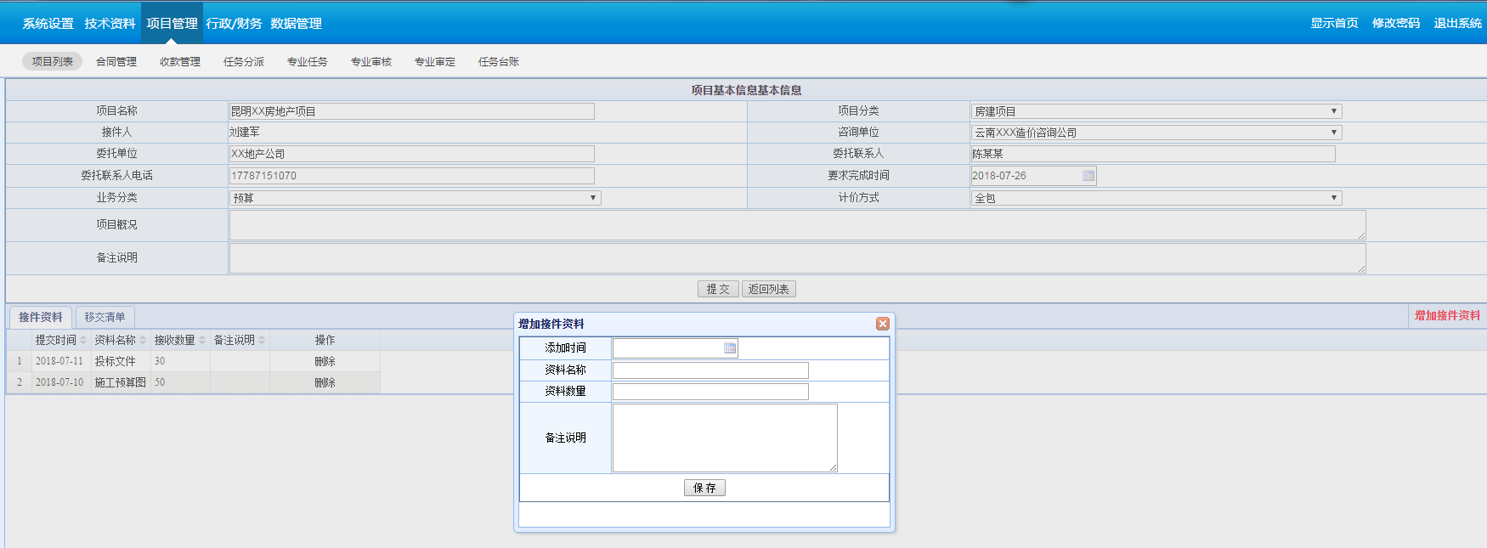Sort table by 资料名称 column arrows

click(143, 340)
